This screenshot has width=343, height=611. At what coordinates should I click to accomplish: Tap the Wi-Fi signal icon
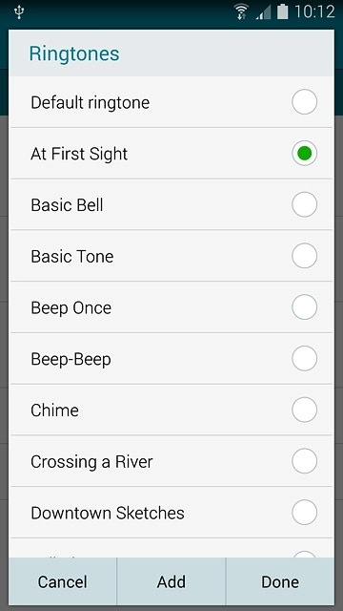[x=242, y=11]
